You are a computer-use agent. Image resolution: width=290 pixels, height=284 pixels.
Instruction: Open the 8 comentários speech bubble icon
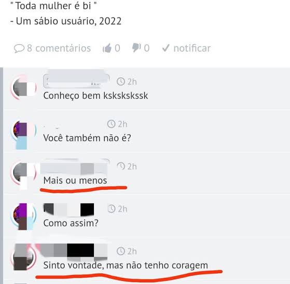pyautogui.click(x=19, y=49)
